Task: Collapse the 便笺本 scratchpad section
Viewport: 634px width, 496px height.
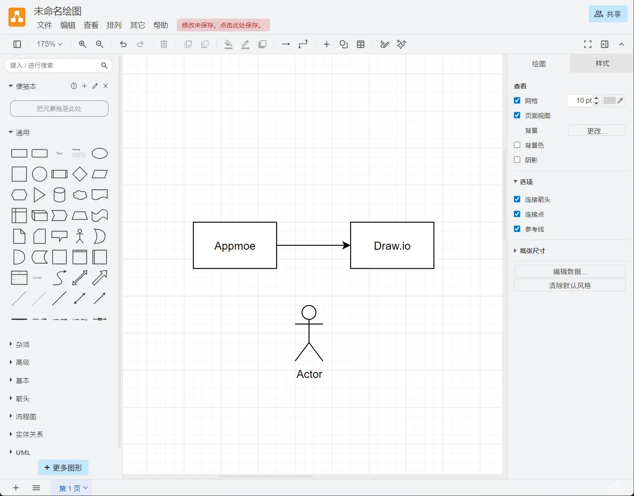Action: 23,86
